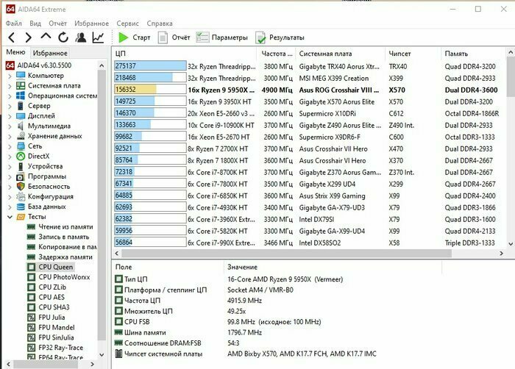Click the refresh toolbar icon
515x369 pixels.
point(63,37)
